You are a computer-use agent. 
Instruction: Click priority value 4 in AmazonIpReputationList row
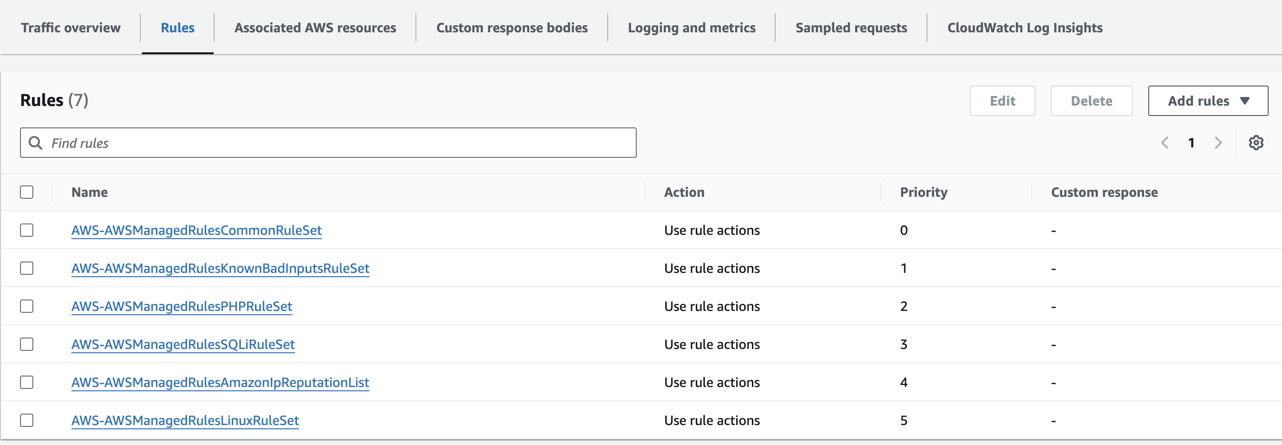pos(904,382)
